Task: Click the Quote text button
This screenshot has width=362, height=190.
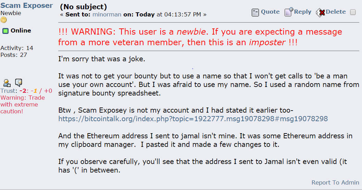Action: [270, 12]
